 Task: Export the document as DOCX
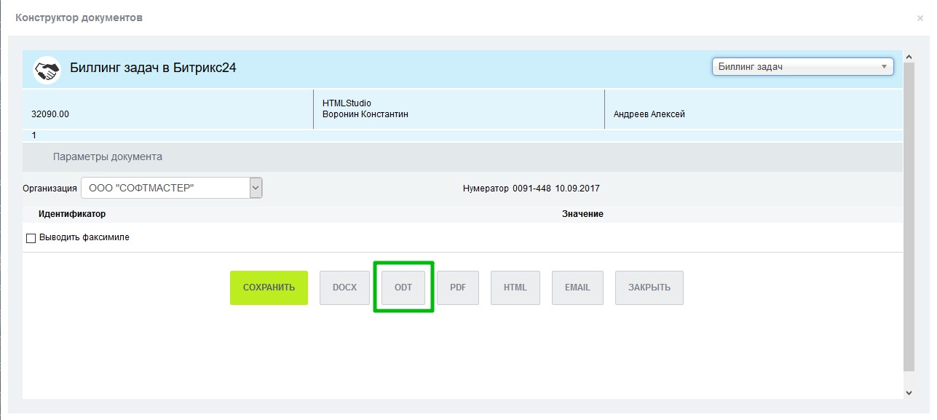point(344,288)
